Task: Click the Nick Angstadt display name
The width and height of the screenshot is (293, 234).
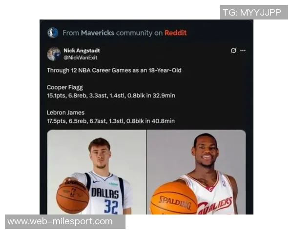Action: pyautogui.click(x=82, y=50)
